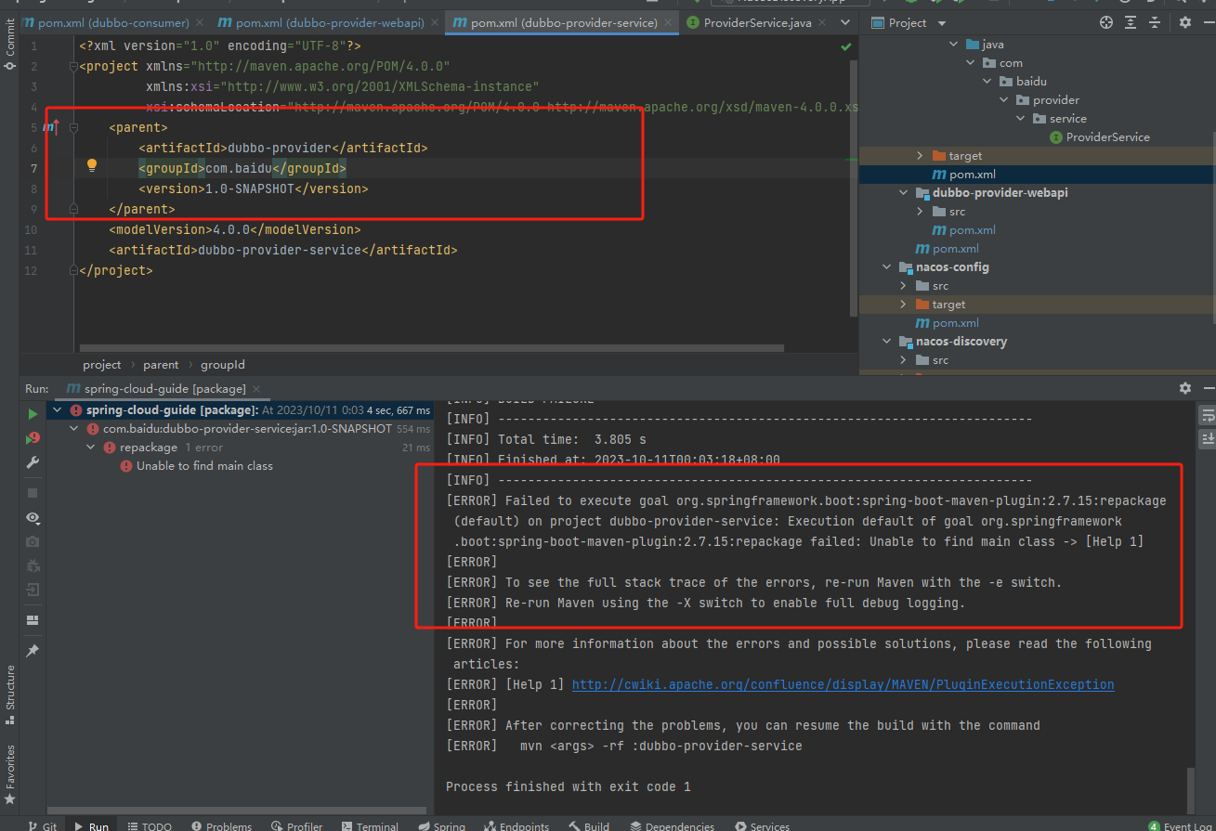Open Run panel gear settings

pos(1184,388)
